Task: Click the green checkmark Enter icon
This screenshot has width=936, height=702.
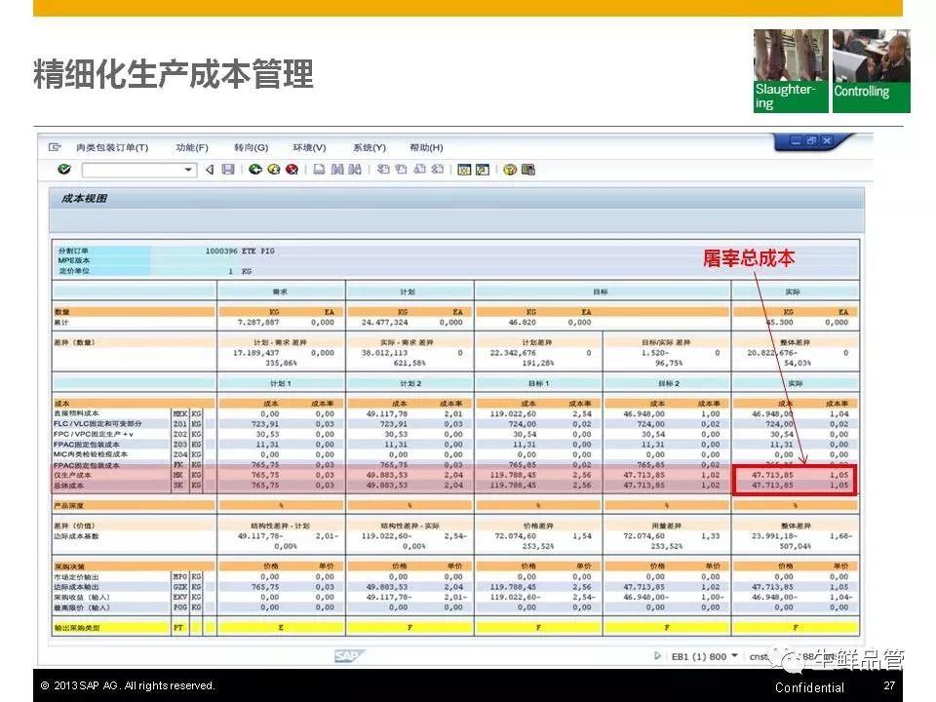Action: pyautogui.click(x=64, y=170)
